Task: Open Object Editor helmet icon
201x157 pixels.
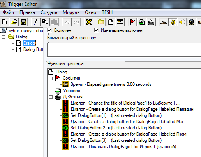Action: (191, 22)
